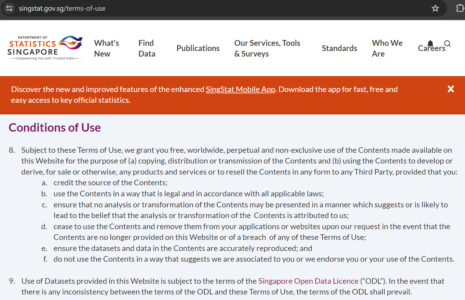Click the notification bell icon
465x300 pixels.
point(430,43)
